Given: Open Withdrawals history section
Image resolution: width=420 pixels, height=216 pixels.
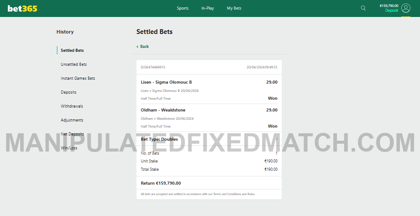Looking at the screenshot, I should [72, 106].
